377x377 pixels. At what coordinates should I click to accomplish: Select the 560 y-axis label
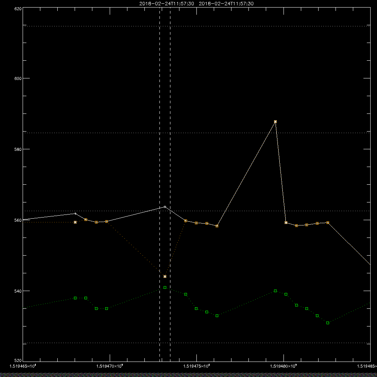[18, 220]
